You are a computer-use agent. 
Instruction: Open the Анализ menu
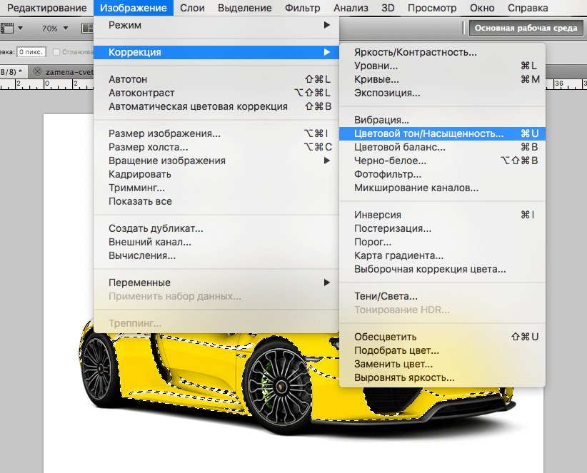[351, 8]
